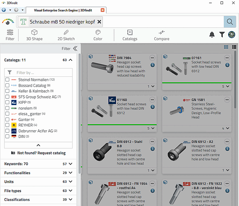Open more options on the K1160 card
The image size is (239, 206).
pyautogui.click(x=152, y=100)
